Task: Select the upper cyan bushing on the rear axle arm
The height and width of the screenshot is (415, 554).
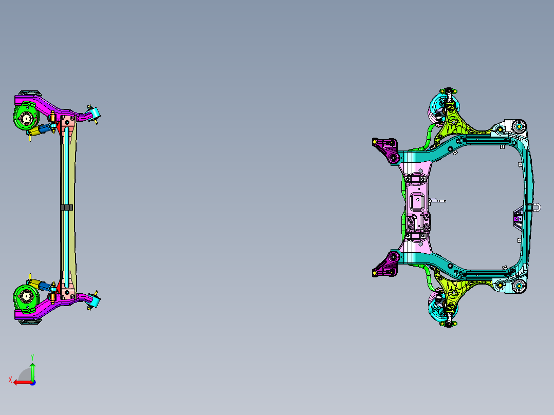Action: tap(95, 115)
